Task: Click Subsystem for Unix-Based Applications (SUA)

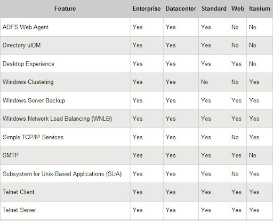Action: tap(62, 174)
